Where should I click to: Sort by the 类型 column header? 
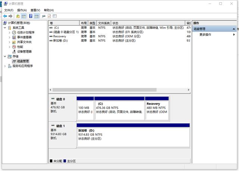(x=92, y=23)
